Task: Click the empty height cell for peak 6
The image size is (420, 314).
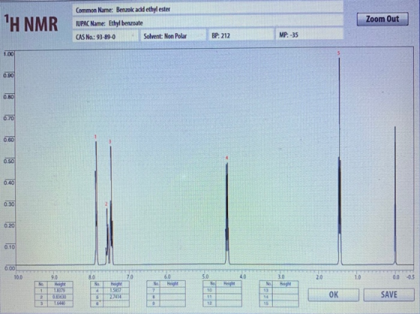Action: pos(116,303)
